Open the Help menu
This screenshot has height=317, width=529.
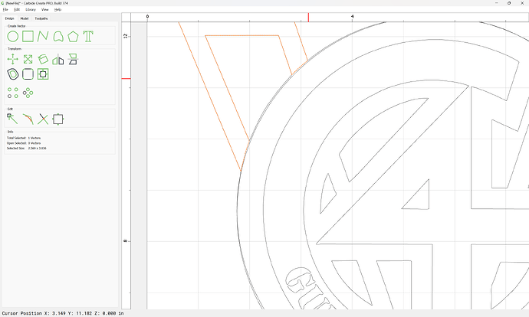[58, 10]
